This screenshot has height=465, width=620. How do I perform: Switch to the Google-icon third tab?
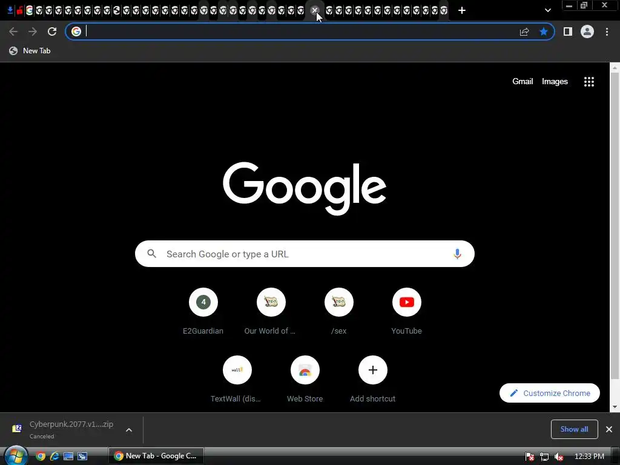coord(29,10)
